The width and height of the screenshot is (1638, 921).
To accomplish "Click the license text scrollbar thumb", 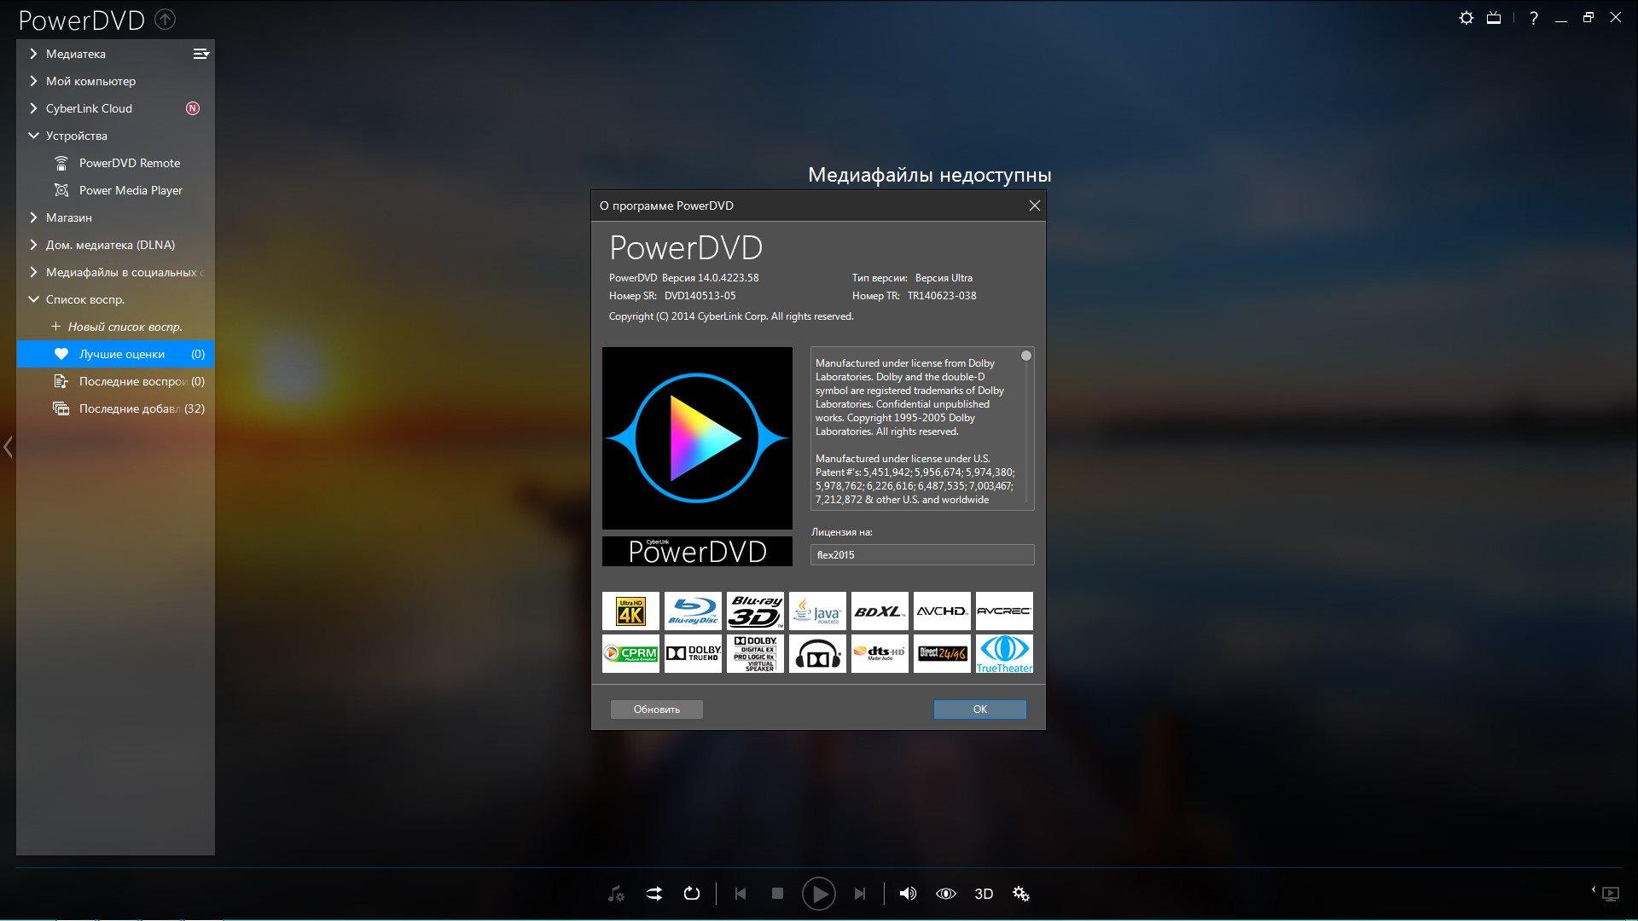I will pyautogui.click(x=1026, y=356).
